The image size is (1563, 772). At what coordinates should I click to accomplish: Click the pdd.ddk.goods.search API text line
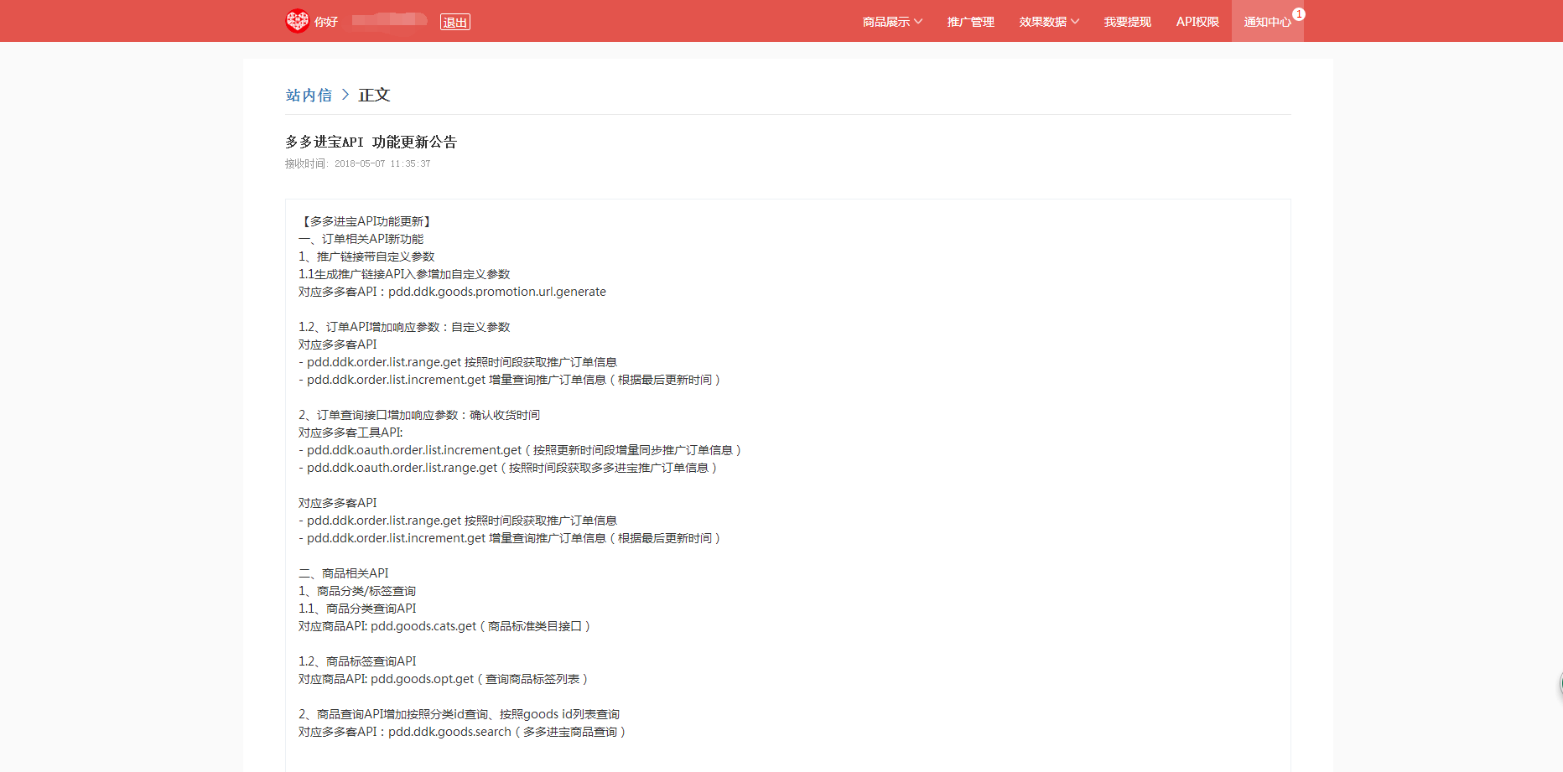pos(461,732)
